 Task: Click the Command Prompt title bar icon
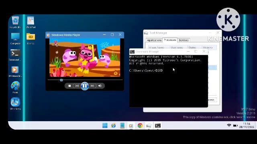click(x=132, y=52)
